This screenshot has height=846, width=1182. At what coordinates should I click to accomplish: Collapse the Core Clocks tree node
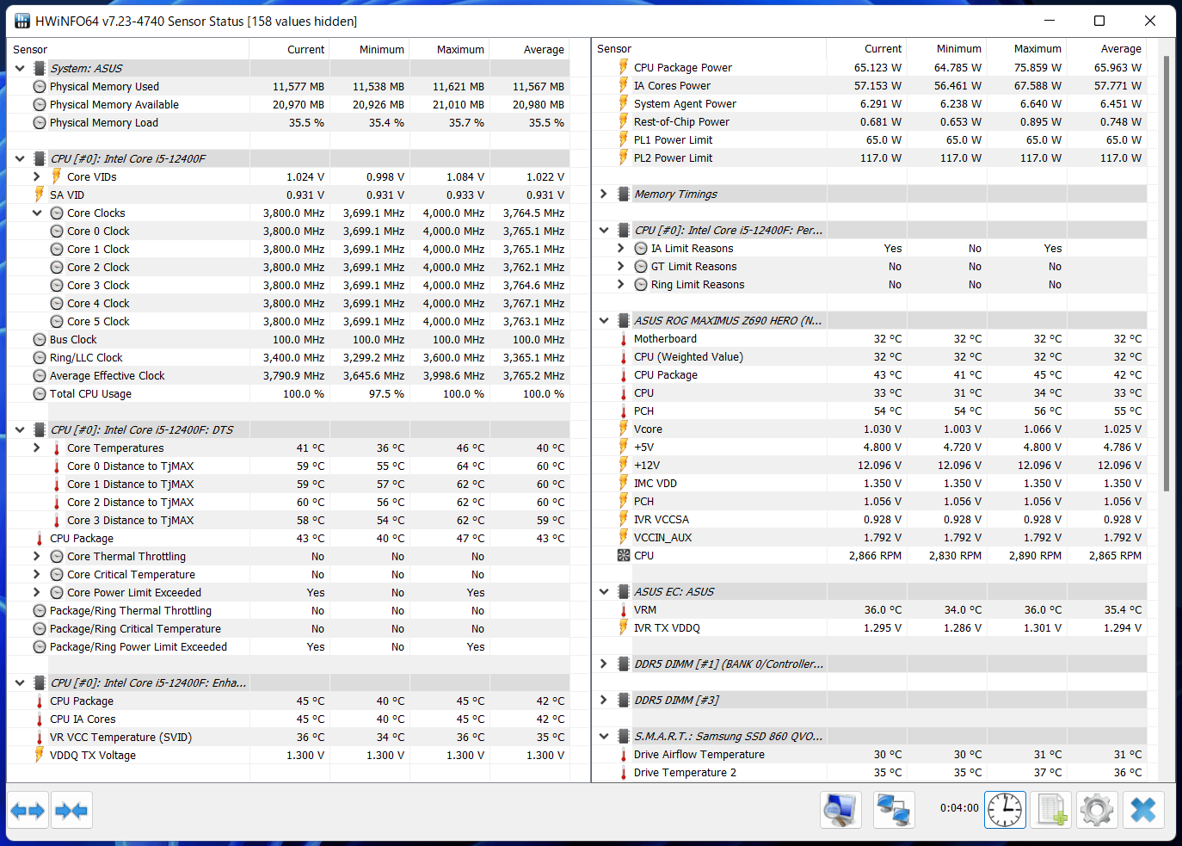pos(37,213)
